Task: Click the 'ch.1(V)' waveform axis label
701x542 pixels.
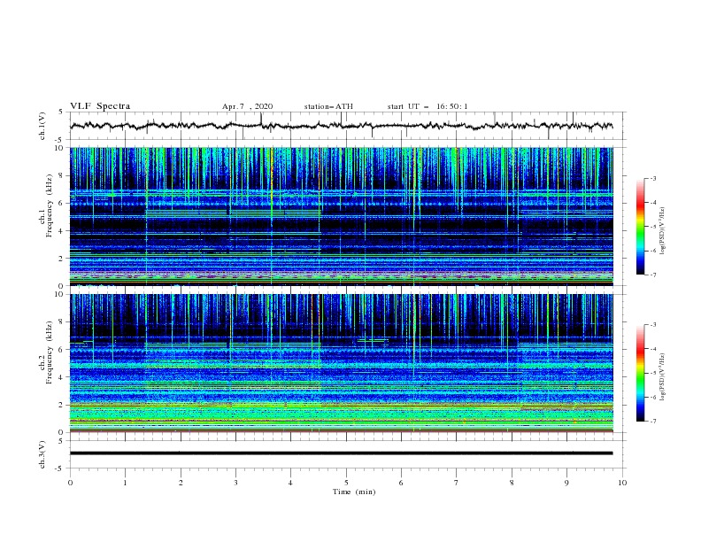Action: point(42,126)
